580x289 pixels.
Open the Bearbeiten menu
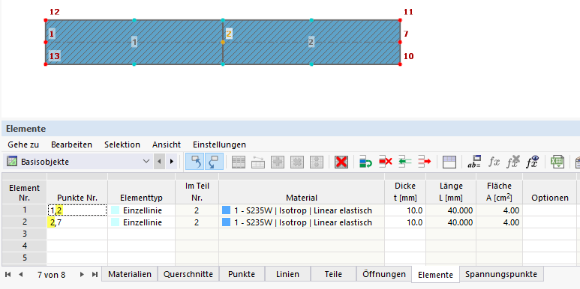click(72, 144)
